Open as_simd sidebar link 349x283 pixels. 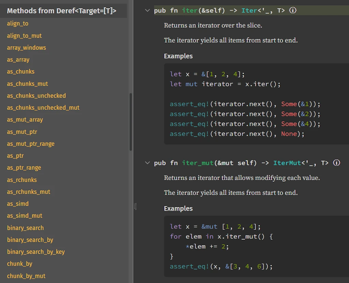(18, 204)
